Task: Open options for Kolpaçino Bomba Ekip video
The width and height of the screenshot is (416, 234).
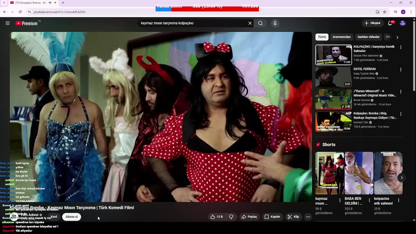Action: (x=401, y=114)
